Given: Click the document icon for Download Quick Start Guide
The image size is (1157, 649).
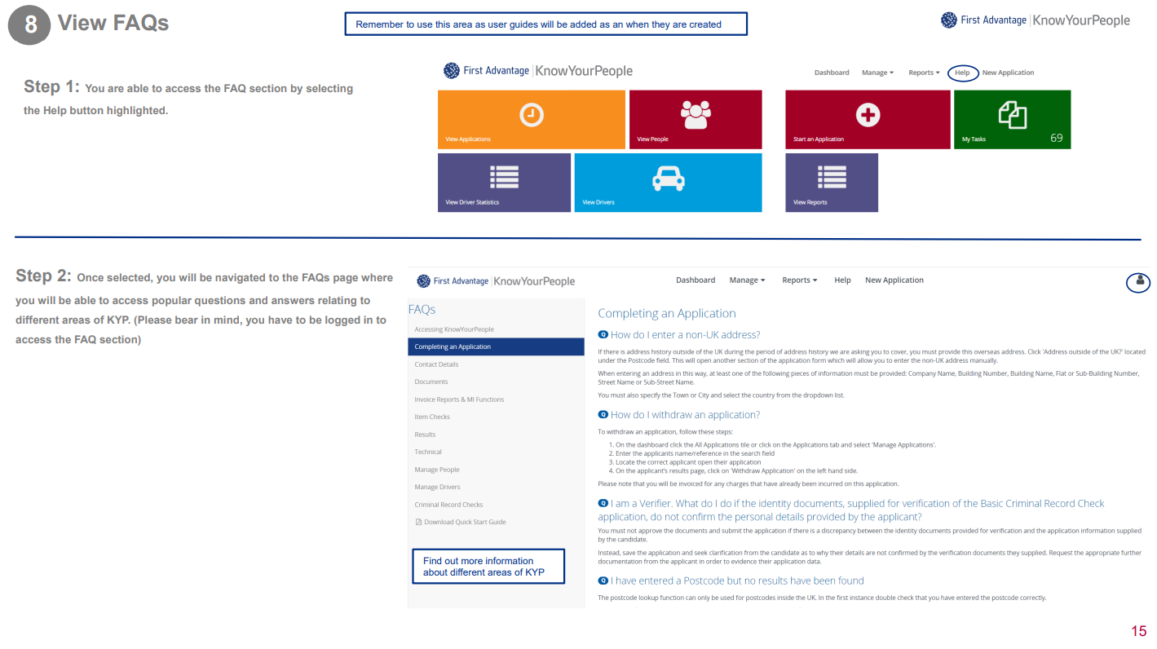Looking at the screenshot, I should (418, 521).
